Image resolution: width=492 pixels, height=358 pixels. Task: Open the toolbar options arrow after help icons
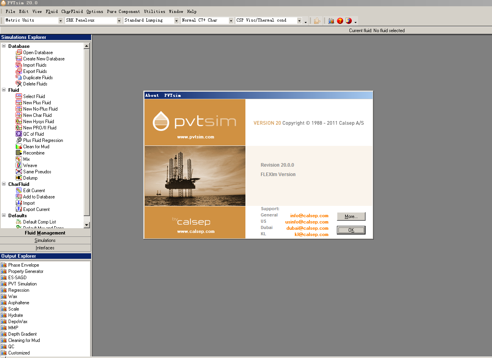pos(355,22)
